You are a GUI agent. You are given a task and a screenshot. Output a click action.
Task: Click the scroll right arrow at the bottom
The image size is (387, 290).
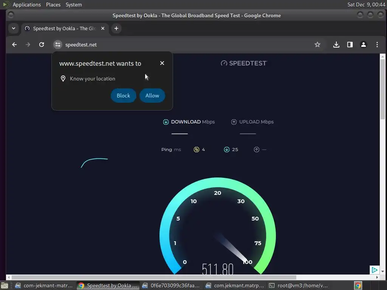click(x=377, y=277)
